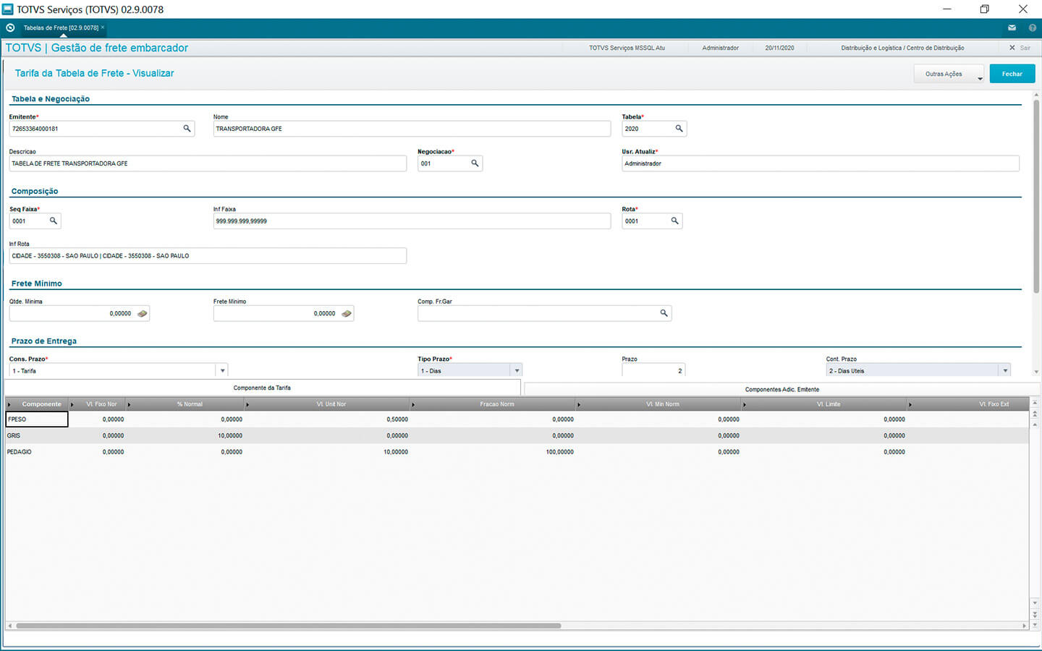Screen dimensions: 1042x651
Task: Expand the Cont. Prazo dropdown
Action: click(1004, 370)
